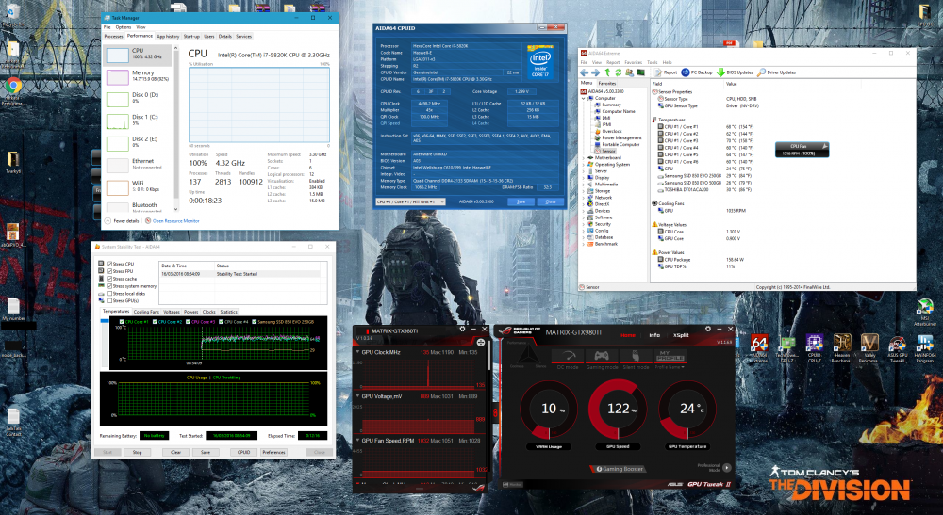The image size is (943, 515).
Task: Click the link/detach icon in GPU monitor
Action: point(481,342)
